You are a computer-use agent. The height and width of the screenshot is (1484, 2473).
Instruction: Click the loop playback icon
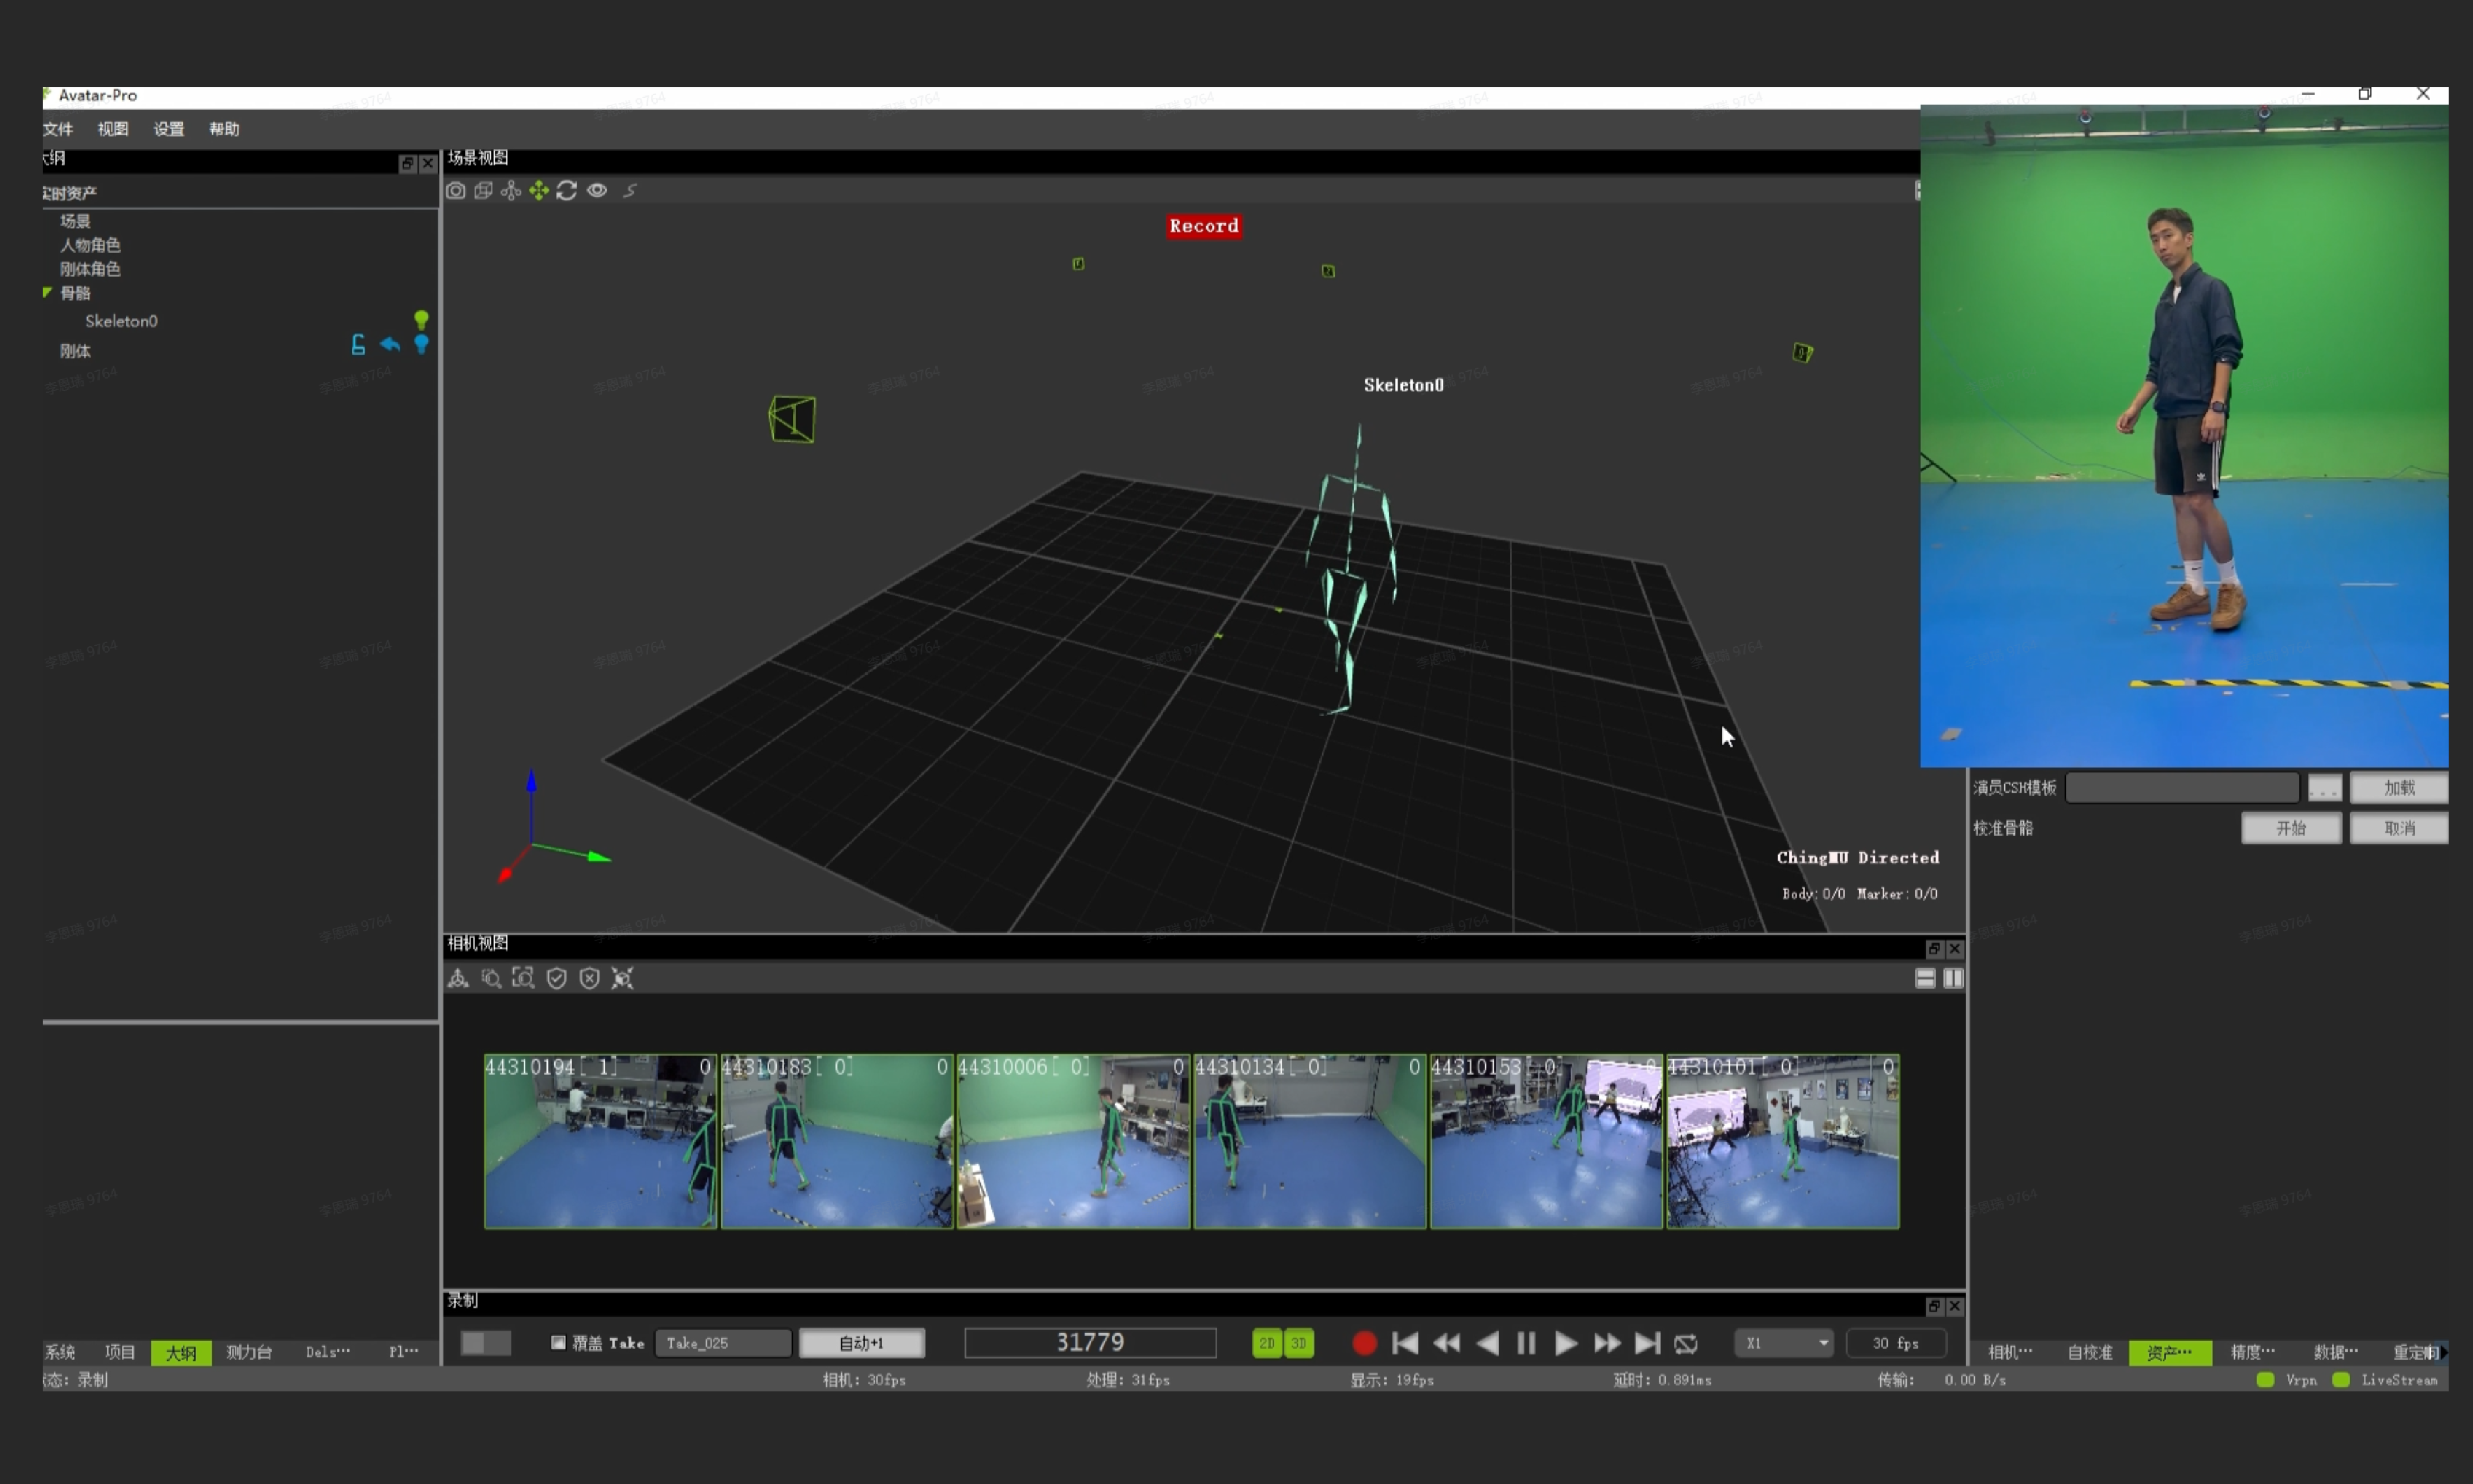click(1686, 1343)
